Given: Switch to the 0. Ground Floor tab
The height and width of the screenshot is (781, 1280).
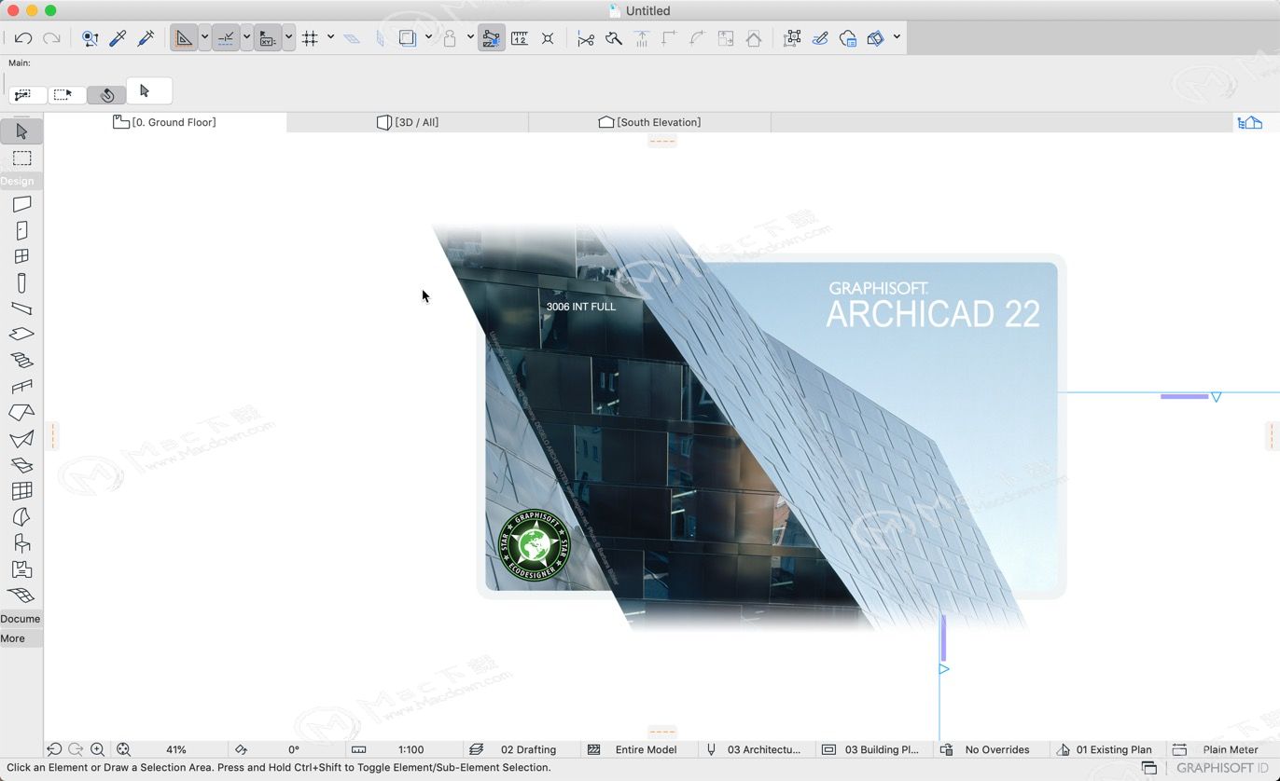Looking at the screenshot, I should coord(165,122).
